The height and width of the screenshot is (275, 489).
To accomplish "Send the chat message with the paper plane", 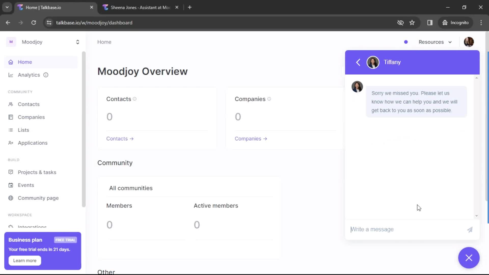I will point(470,229).
